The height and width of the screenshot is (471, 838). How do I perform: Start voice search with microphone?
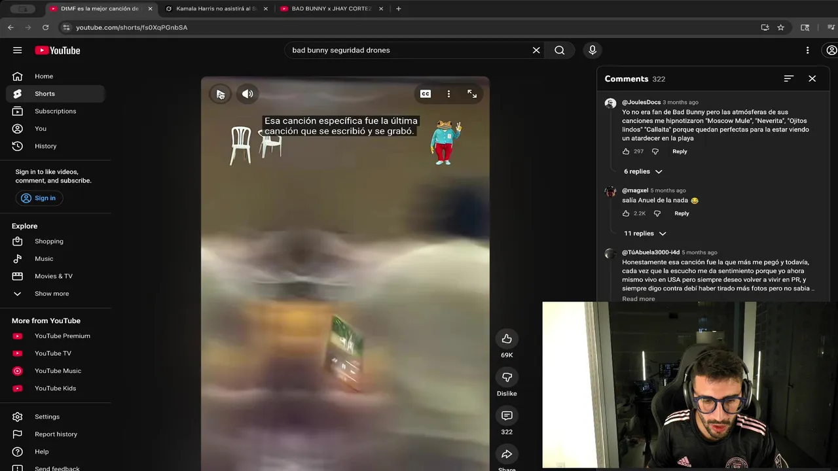(592, 50)
